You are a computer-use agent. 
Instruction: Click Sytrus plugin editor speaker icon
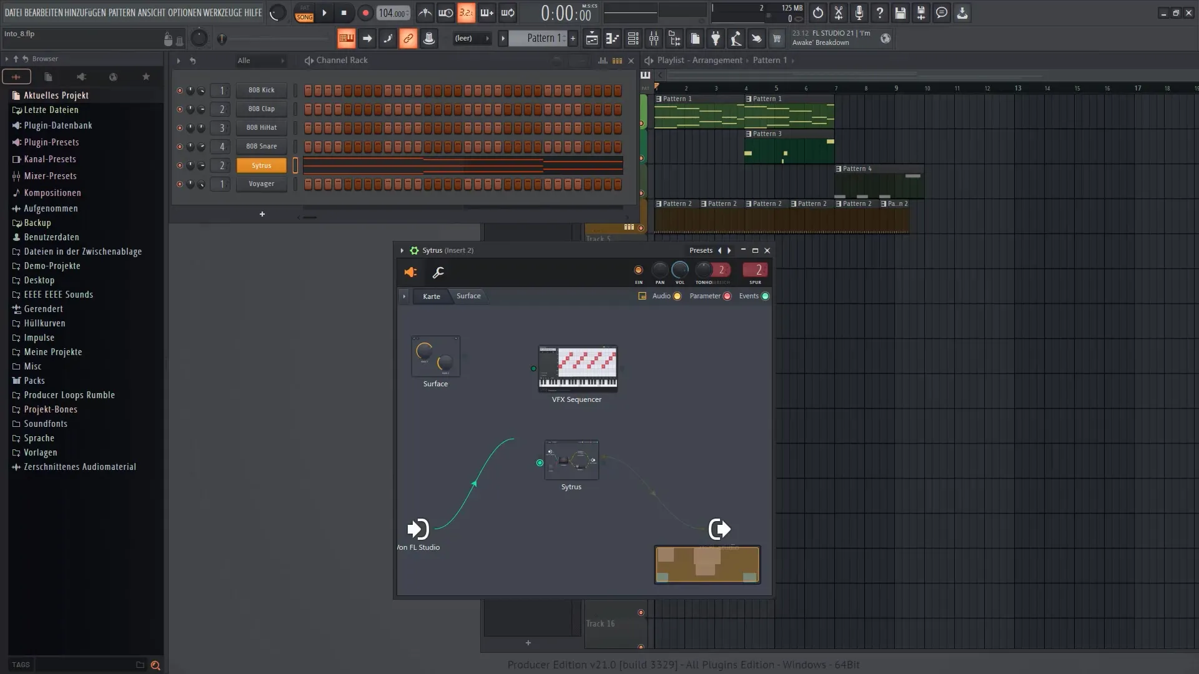[410, 272]
